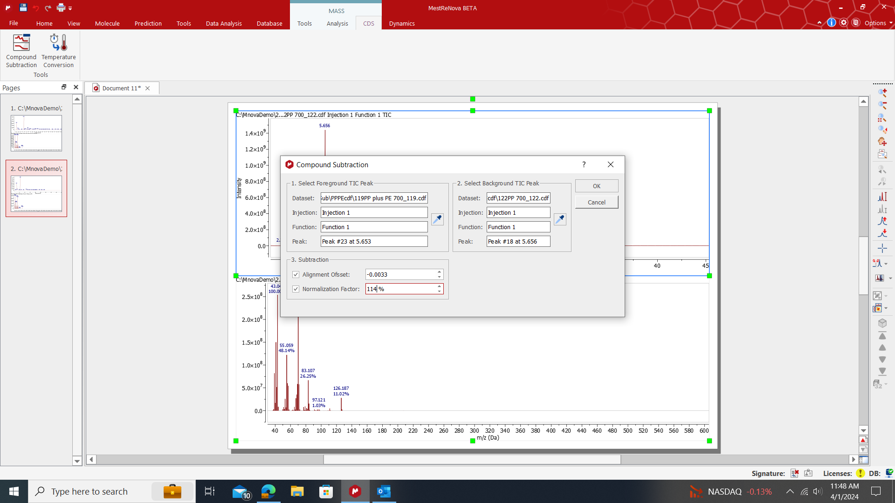Click the save icon in title bar
895x503 pixels.
(x=23, y=7)
